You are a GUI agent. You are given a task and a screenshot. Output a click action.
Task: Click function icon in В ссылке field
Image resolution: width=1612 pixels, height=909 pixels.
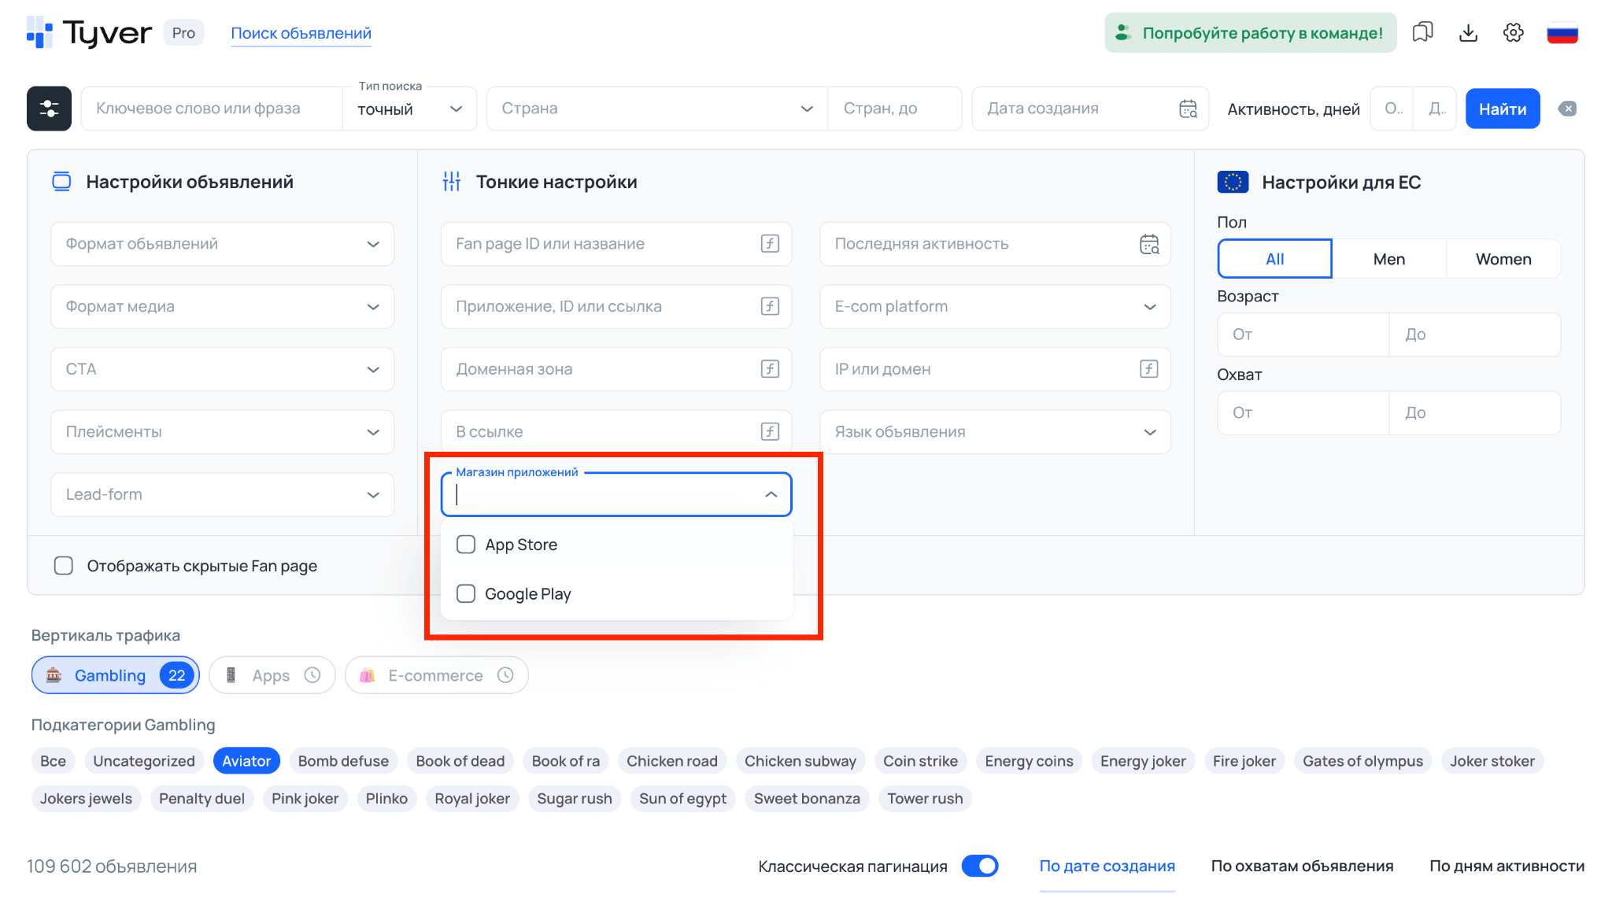770,431
